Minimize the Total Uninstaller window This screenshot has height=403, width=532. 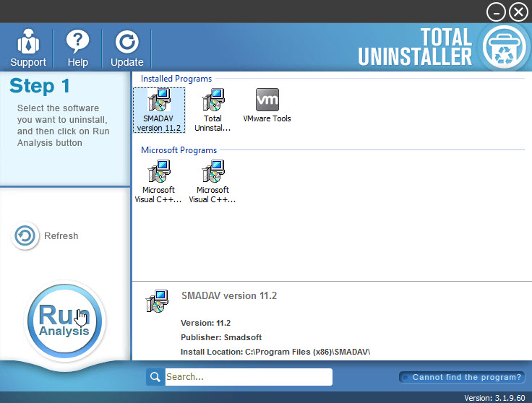(496, 12)
